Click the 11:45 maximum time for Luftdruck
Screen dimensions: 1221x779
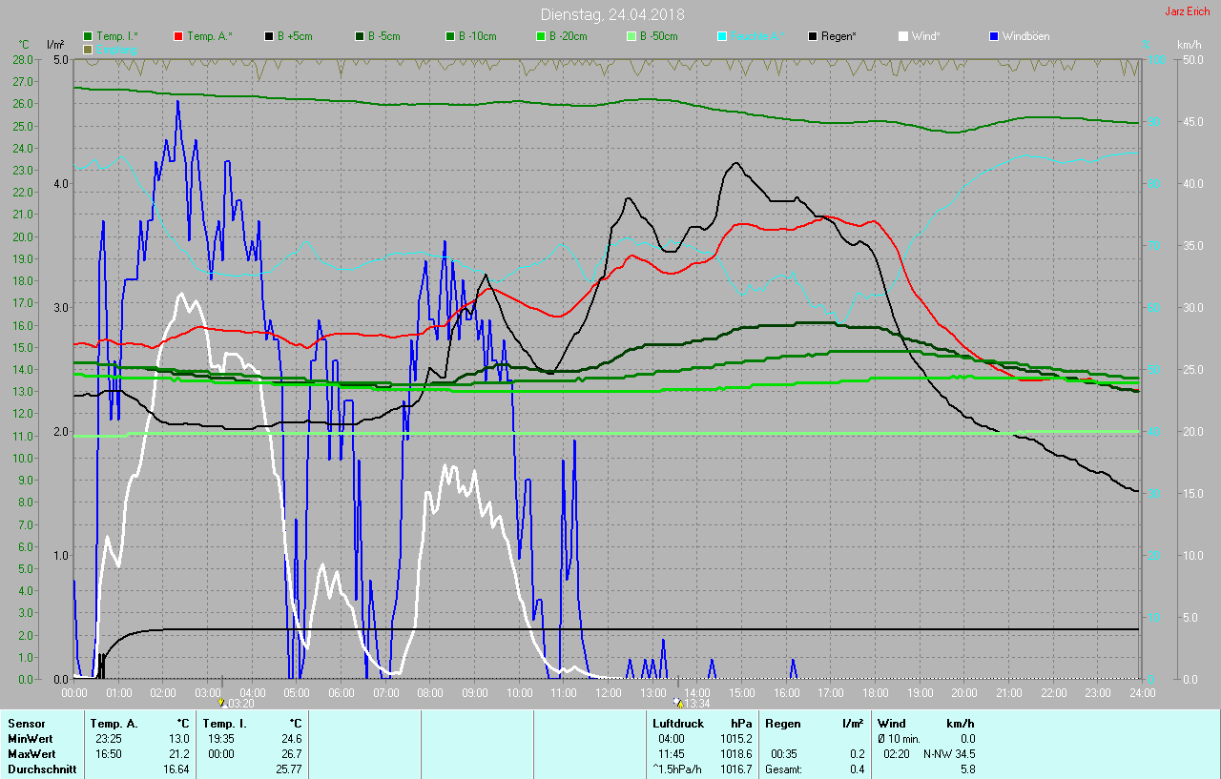[672, 754]
